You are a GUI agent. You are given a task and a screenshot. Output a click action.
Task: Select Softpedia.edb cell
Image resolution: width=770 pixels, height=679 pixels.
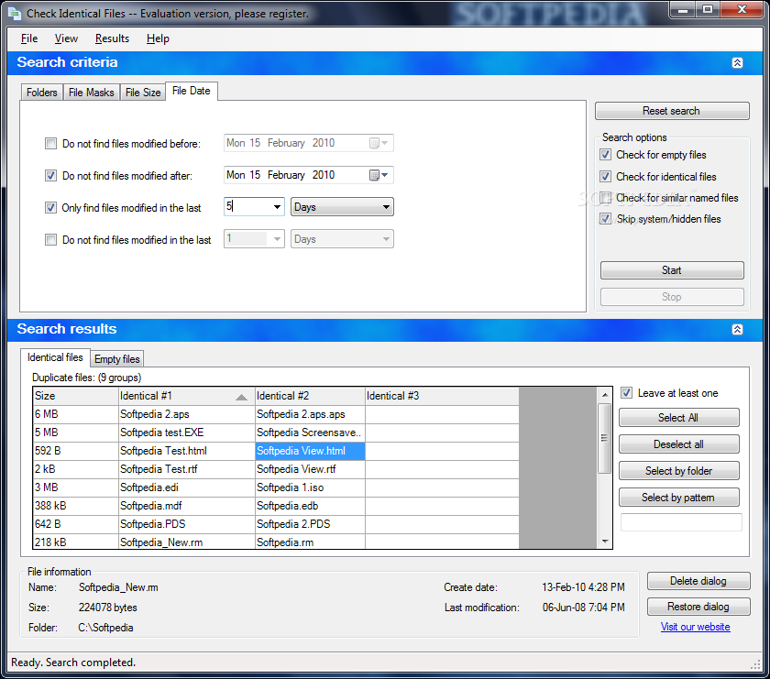click(310, 506)
